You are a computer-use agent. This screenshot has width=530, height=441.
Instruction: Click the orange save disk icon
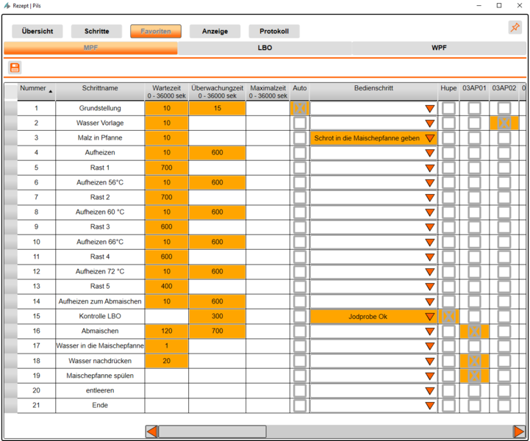tap(15, 68)
